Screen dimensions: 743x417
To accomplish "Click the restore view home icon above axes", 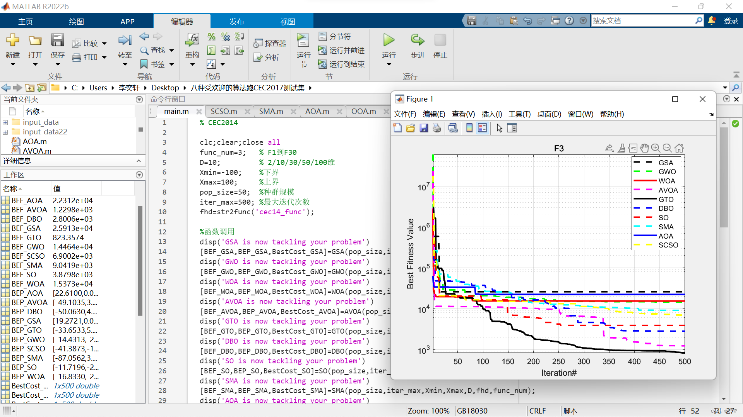I will coord(679,148).
